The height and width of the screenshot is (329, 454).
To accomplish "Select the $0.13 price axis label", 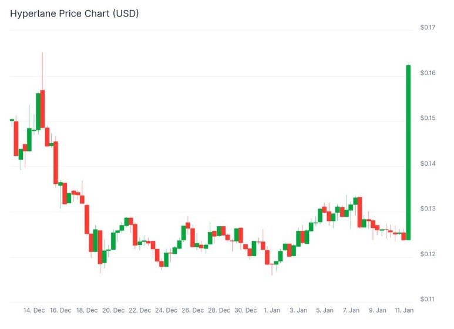I will (x=428, y=209).
